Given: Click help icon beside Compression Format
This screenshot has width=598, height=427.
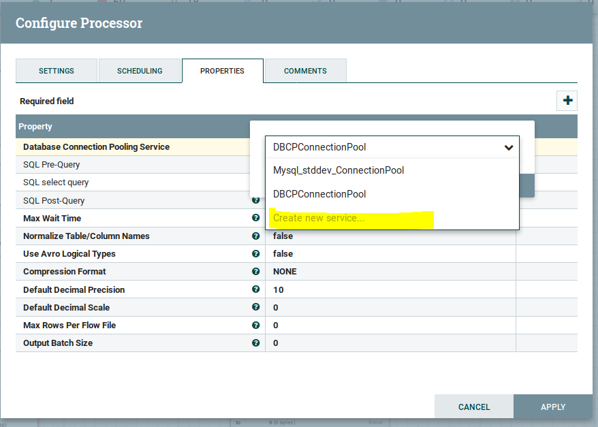Looking at the screenshot, I should [256, 271].
